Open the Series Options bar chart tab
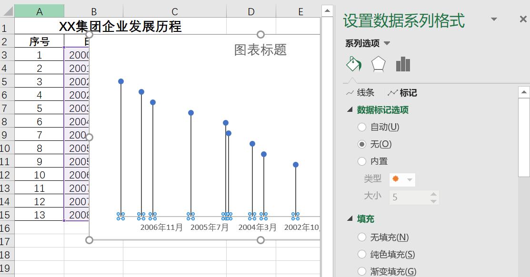530x277 pixels. pos(403,64)
